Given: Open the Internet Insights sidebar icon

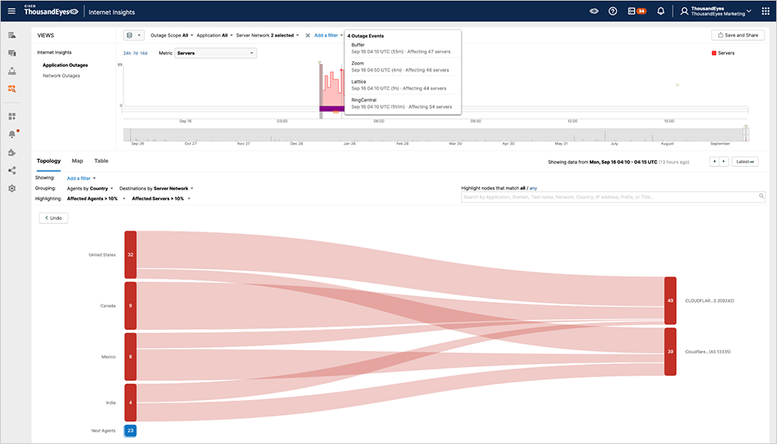Looking at the screenshot, I should click(12, 88).
